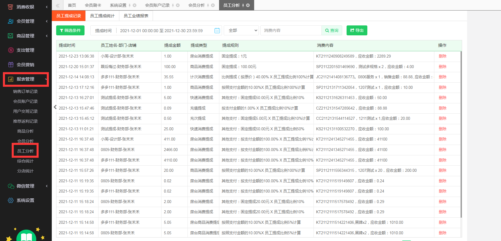This screenshot has width=501, height=241.
Task: Click the 导出 export button
Action: click(357, 30)
